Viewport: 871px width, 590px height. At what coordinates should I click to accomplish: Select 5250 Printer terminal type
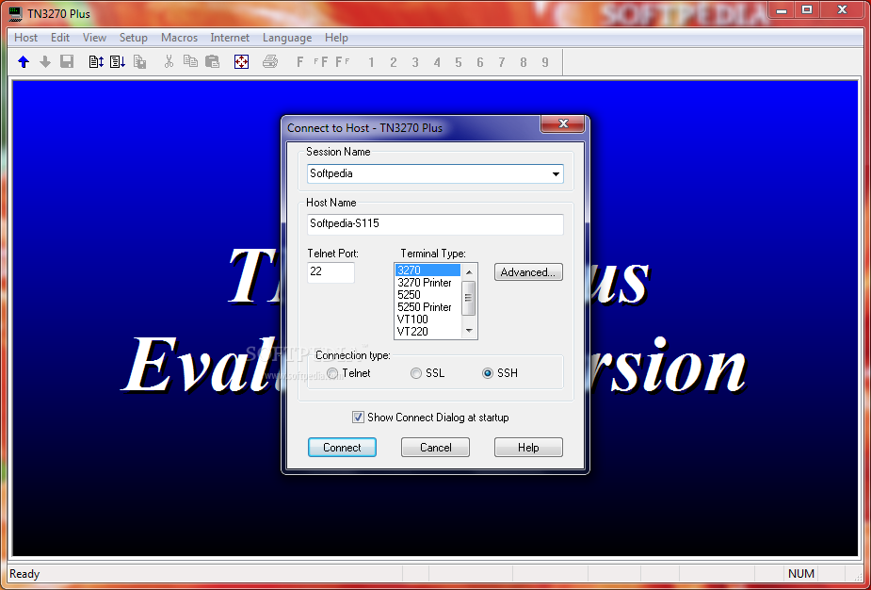point(427,307)
